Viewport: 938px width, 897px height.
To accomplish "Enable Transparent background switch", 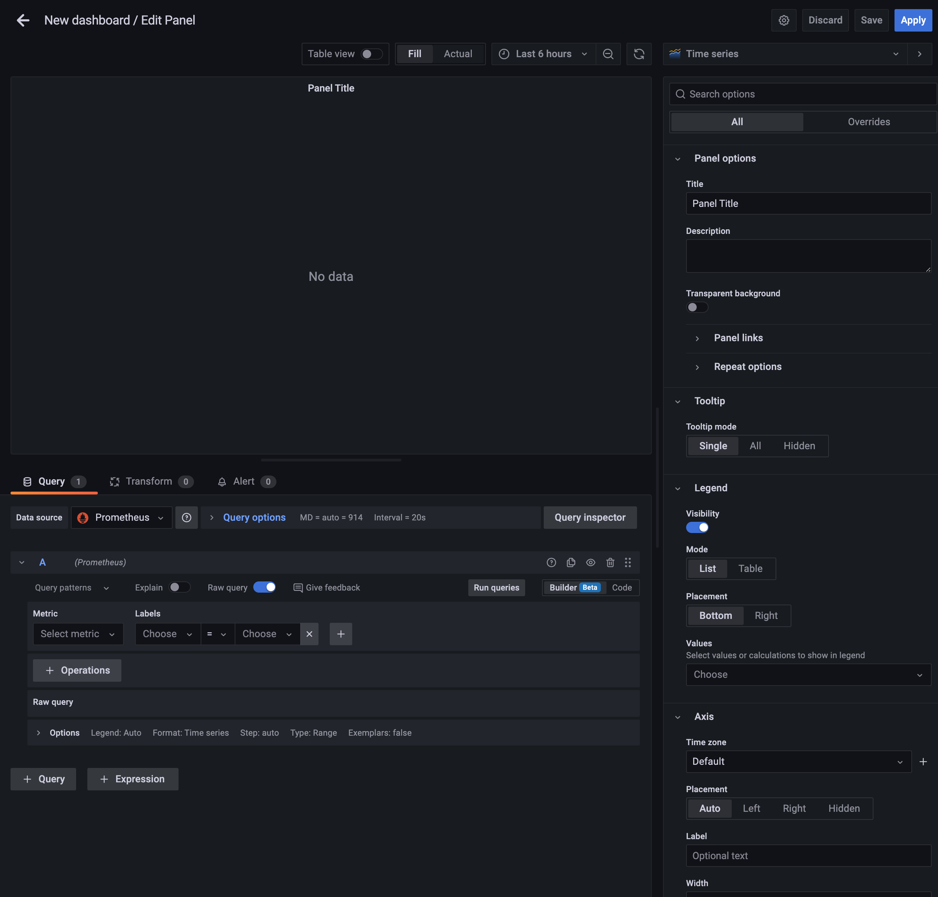I will click(x=697, y=308).
